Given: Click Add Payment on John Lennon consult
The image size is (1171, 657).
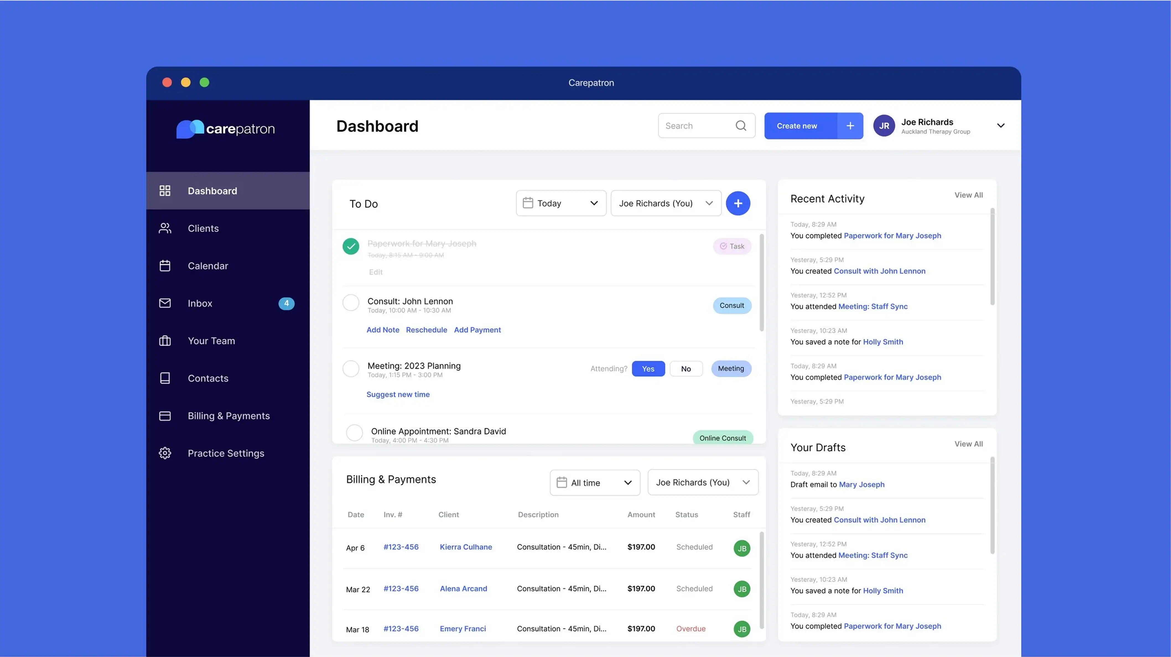Looking at the screenshot, I should 477,330.
